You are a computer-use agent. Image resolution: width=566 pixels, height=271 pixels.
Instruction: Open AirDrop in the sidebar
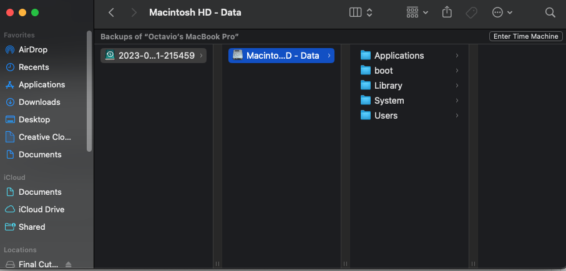pyautogui.click(x=32, y=49)
